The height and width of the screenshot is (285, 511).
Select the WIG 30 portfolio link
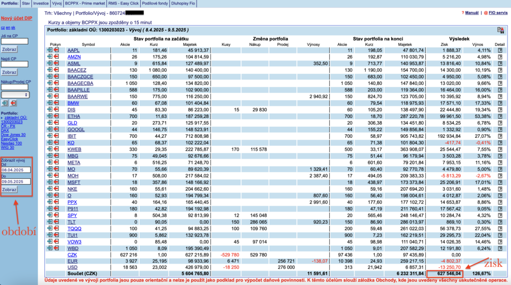pyautogui.click(x=7, y=147)
